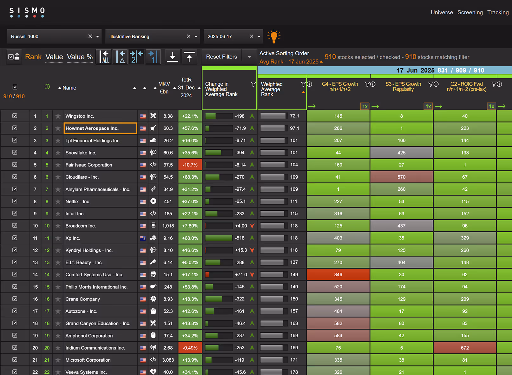This screenshot has height=375, width=512.
Task: Click sector icon in Microsoft Corporation row
Action: click(x=153, y=360)
